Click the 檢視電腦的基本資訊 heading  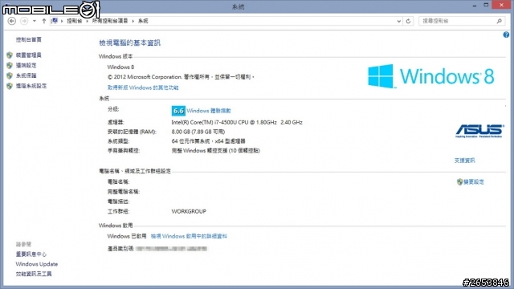pyautogui.click(x=130, y=43)
